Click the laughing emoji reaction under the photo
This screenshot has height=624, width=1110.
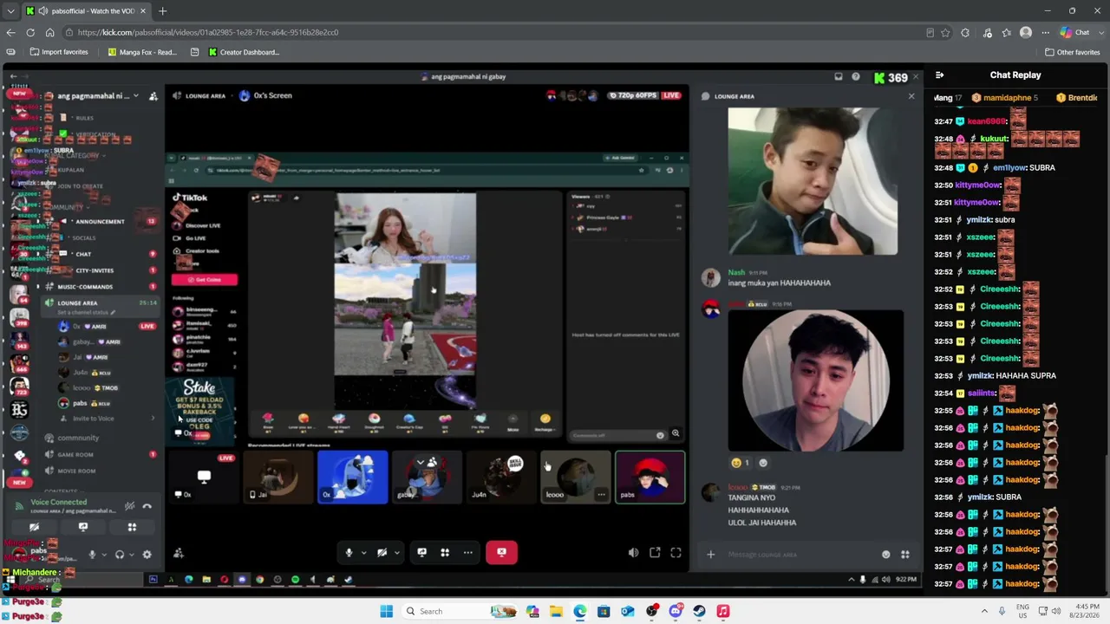click(740, 463)
